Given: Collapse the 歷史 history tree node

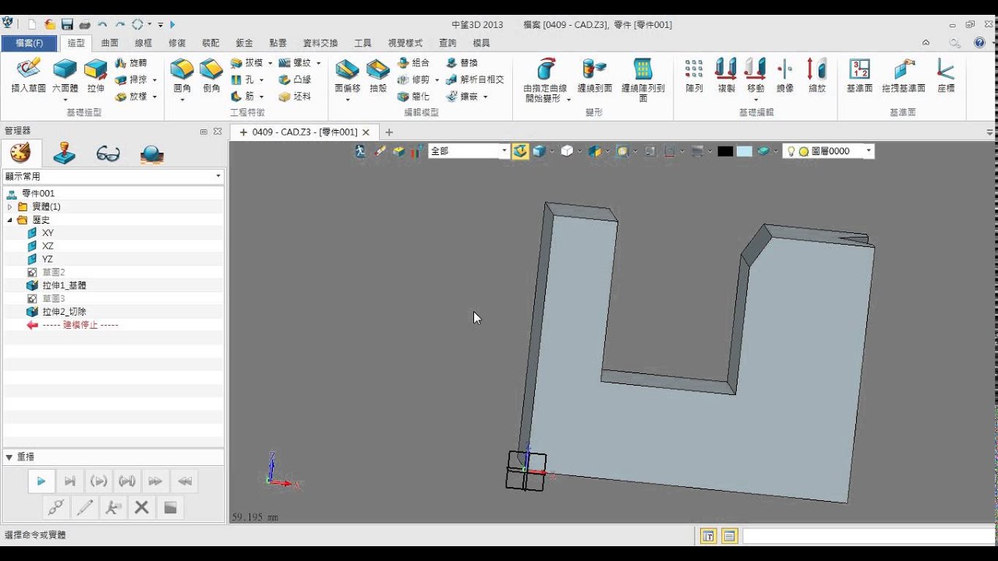Looking at the screenshot, I should pyautogui.click(x=9, y=220).
